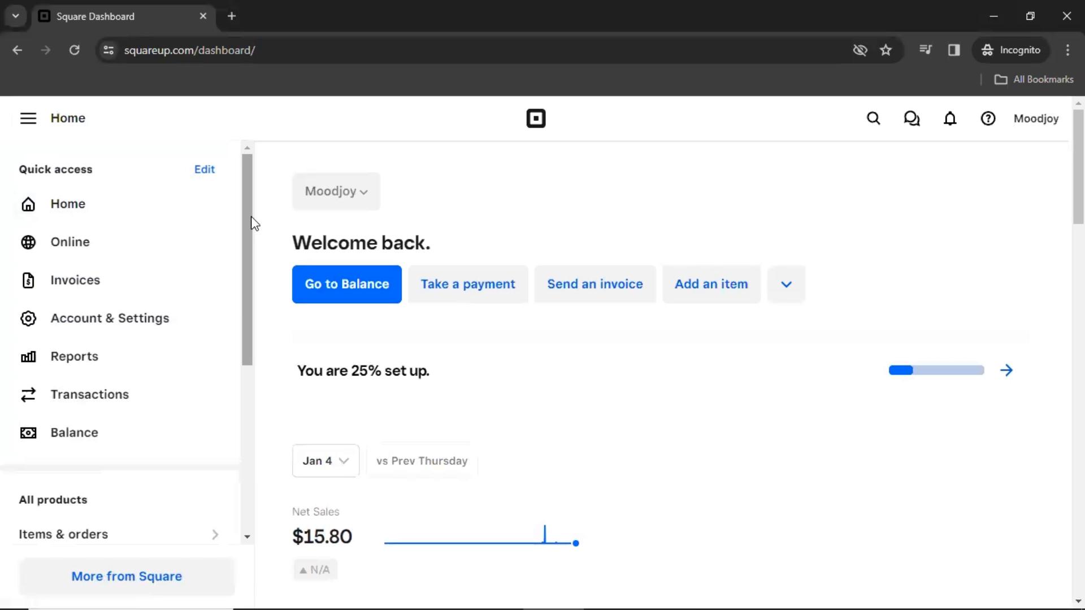Open the Transactions sidebar icon
Image resolution: width=1085 pixels, height=610 pixels.
28,394
